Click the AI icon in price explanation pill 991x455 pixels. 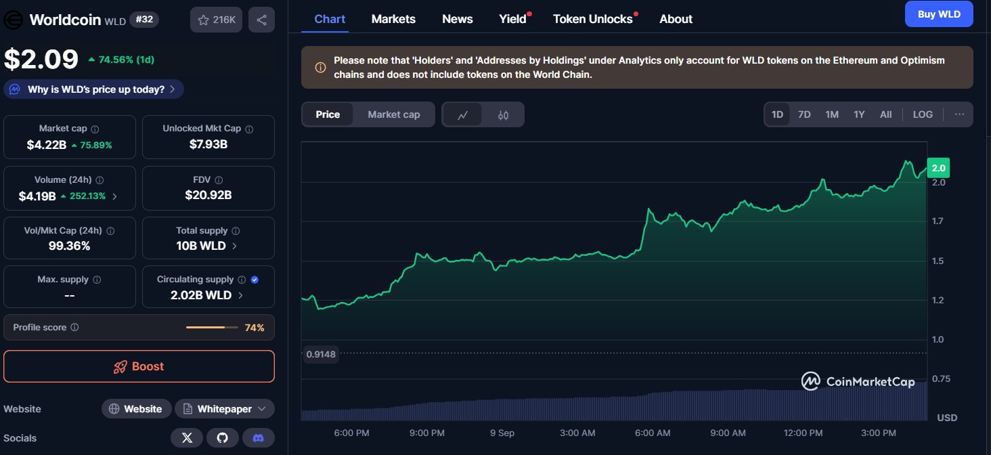(x=15, y=89)
